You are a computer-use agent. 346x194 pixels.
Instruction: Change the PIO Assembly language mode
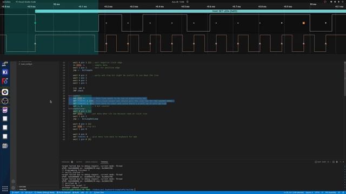330,192
